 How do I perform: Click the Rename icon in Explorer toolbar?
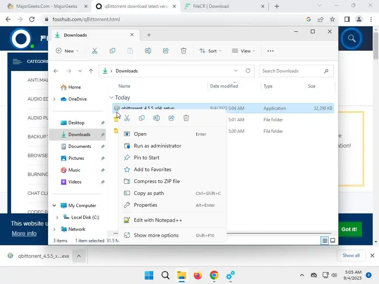click(148, 51)
